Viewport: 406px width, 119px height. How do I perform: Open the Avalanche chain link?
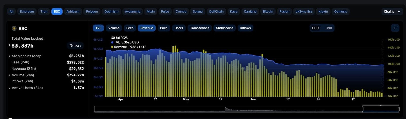click(x=132, y=11)
